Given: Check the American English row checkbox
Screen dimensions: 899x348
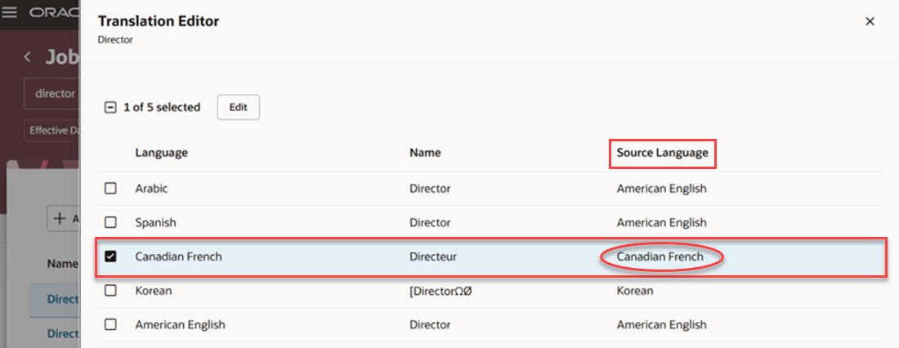Looking at the screenshot, I should tap(110, 324).
